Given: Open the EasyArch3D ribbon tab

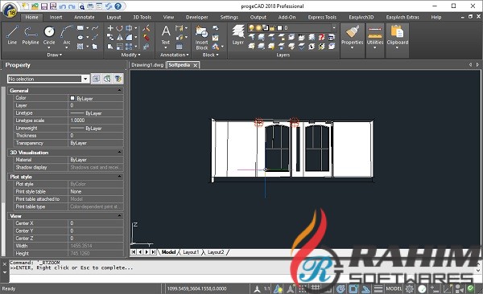Looking at the screenshot, I should [x=361, y=17].
